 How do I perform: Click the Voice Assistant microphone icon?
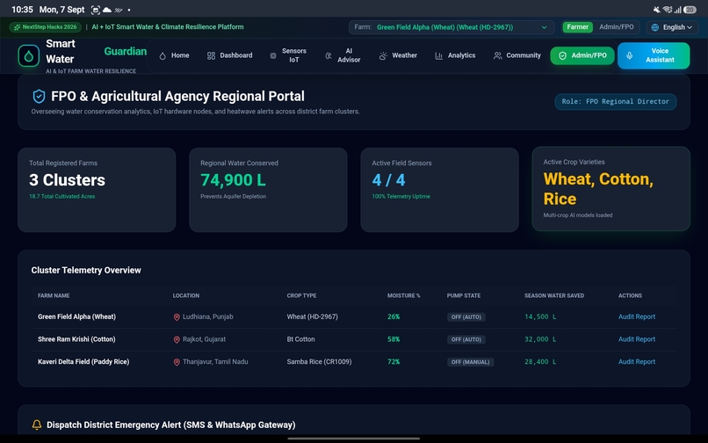[x=630, y=55]
